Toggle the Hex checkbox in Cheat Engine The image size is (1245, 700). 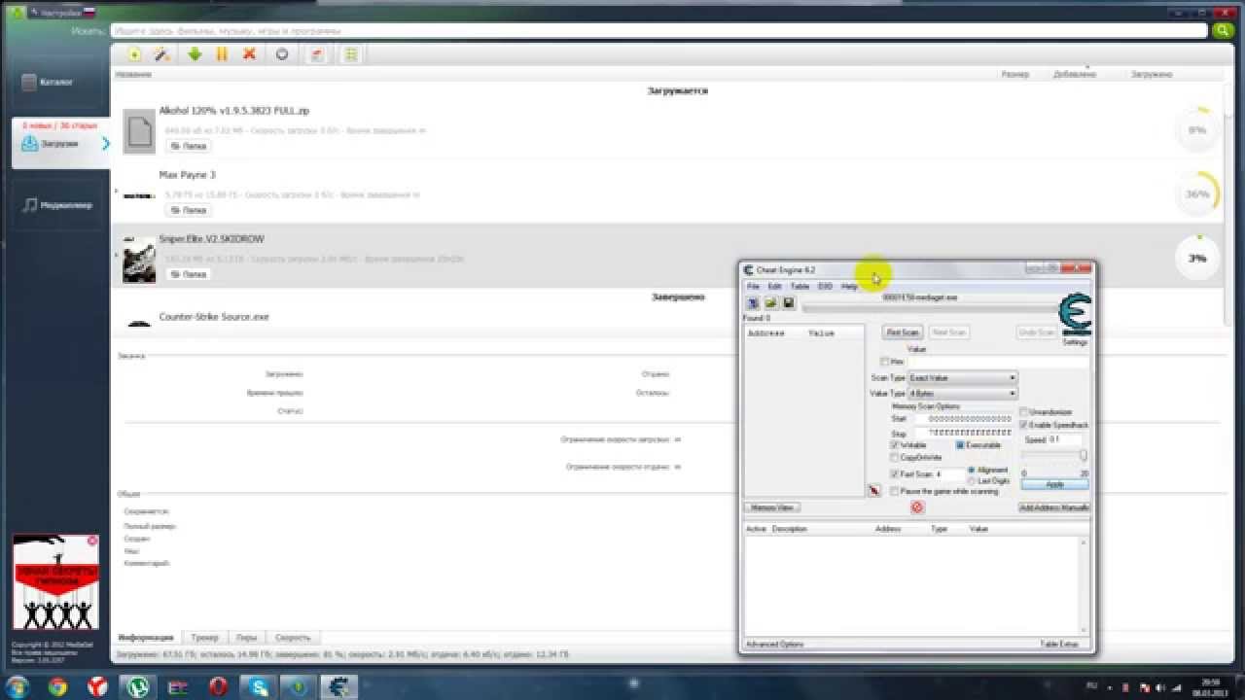(884, 362)
